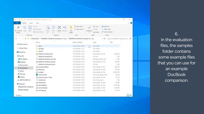Collapse the ribbon with the chevron

128,23
